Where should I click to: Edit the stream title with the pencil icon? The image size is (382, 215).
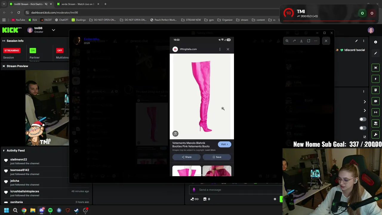pyautogui.click(x=356, y=41)
